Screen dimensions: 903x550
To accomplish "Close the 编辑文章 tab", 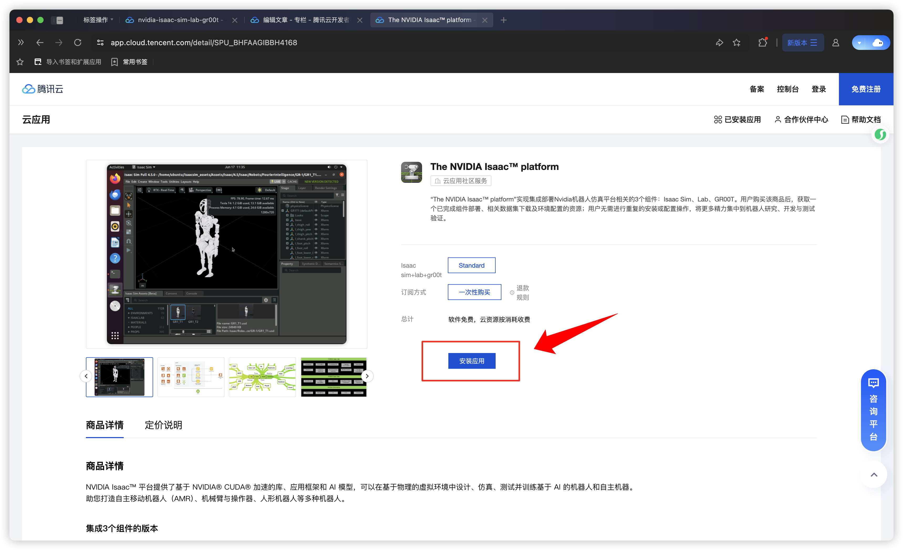I will point(360,20).
